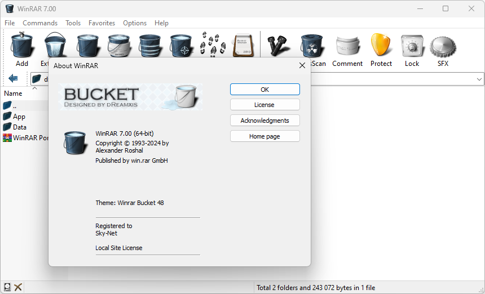Click the 'Local Site License' text
Screen dimensions: 485x294
[119, 248]
